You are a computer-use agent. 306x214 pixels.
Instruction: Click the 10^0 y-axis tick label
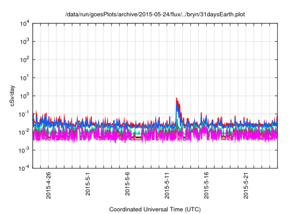[25, 96]
